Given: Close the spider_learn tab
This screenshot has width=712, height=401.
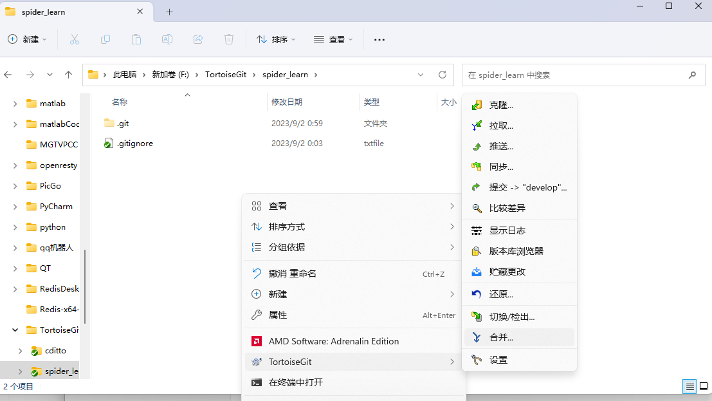Looking at the screenshot, I should 140,12.
